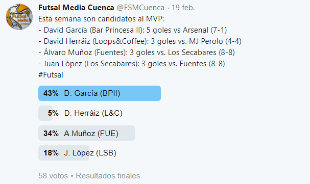310x184 pixels.
Task: Open the Futsal Media Cuenca profile avatar
Action: pyautogui.click(x=19, y=17)
